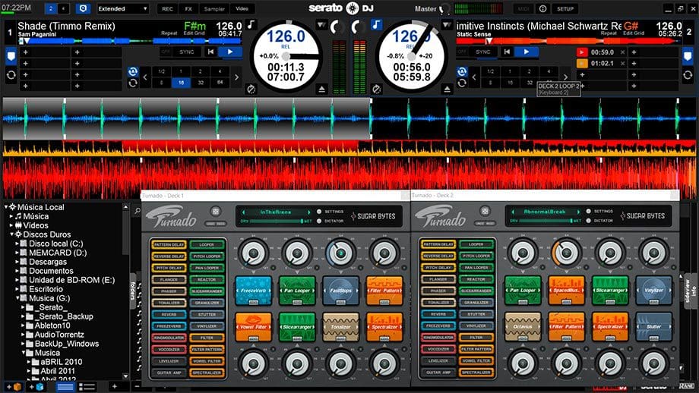699x393 pixels.
Task: Toggle deck 1 SYNC
Action: click(187, 52)
